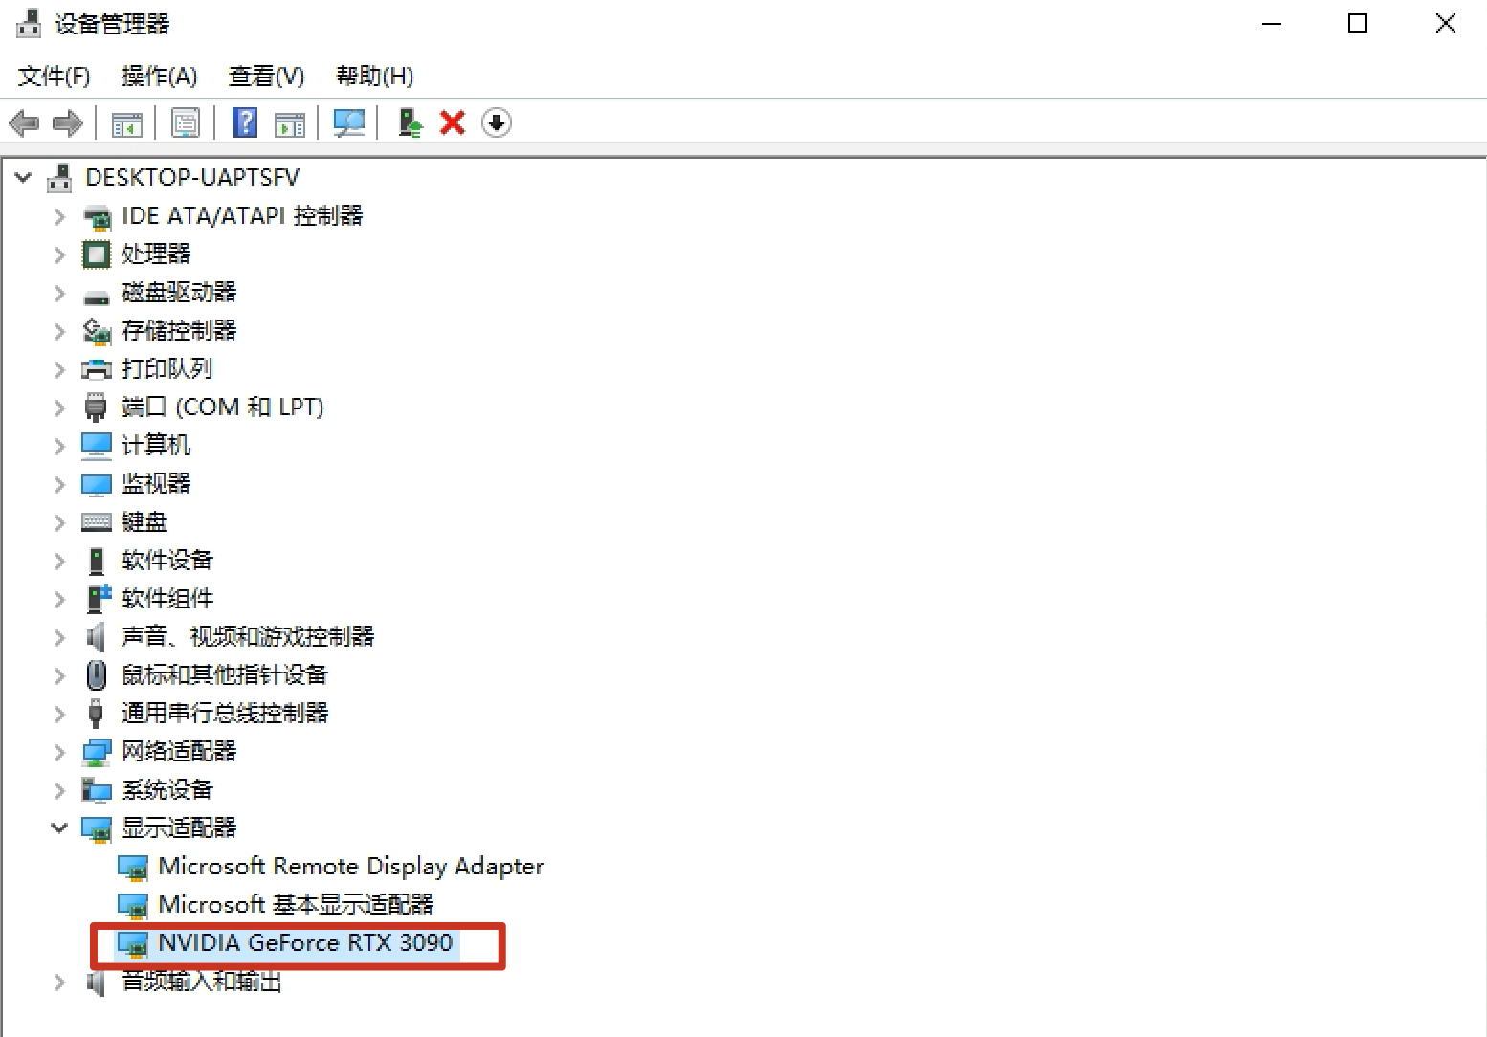
Task: Expand the 处理器 category
Action: [59, 254]
